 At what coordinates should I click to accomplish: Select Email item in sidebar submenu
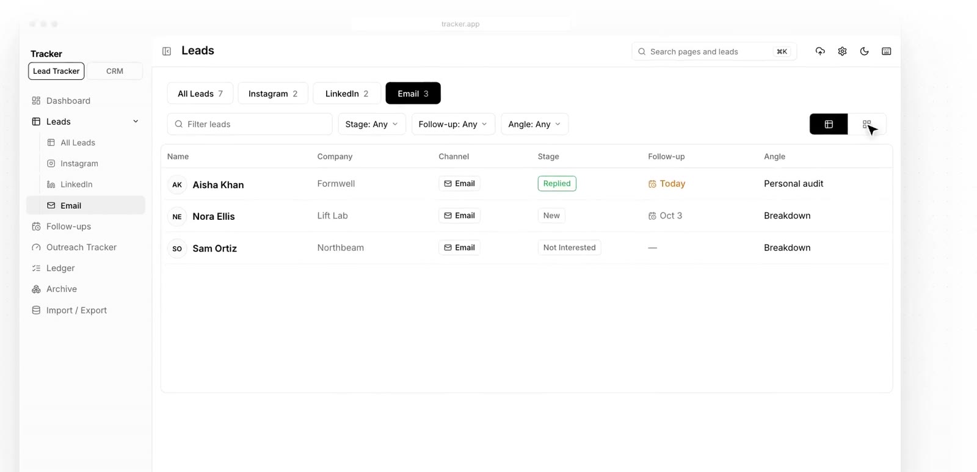pyautogui.click(x=85, y=205)
